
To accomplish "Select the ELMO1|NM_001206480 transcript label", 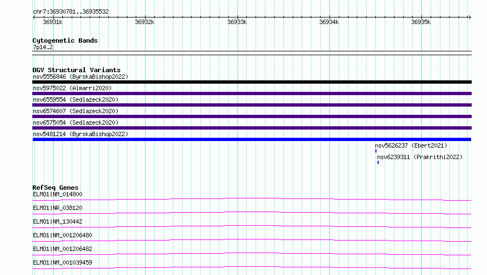I will point(62,235).
